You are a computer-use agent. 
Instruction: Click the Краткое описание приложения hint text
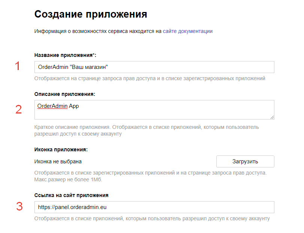click(147, 130)
